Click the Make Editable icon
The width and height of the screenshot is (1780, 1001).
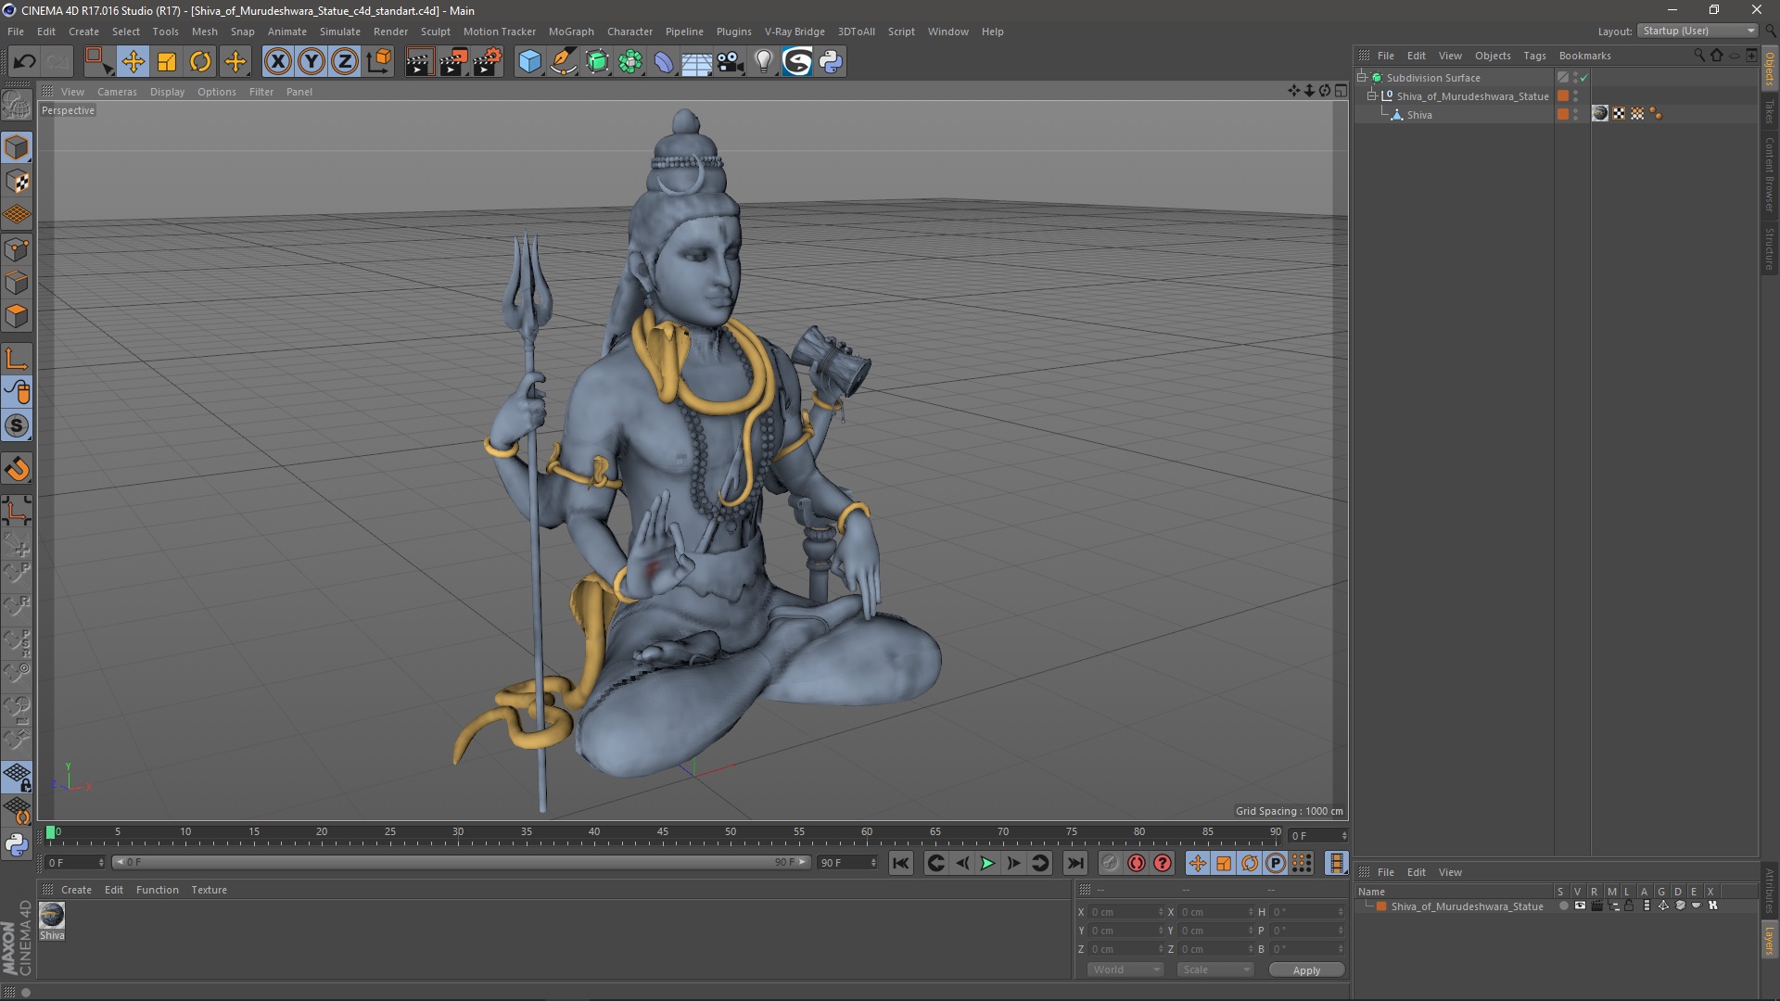click(17, 105)
